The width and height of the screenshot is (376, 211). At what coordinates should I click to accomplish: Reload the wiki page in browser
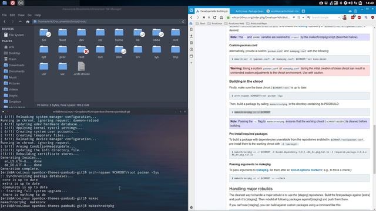click(x=215, y=18)
